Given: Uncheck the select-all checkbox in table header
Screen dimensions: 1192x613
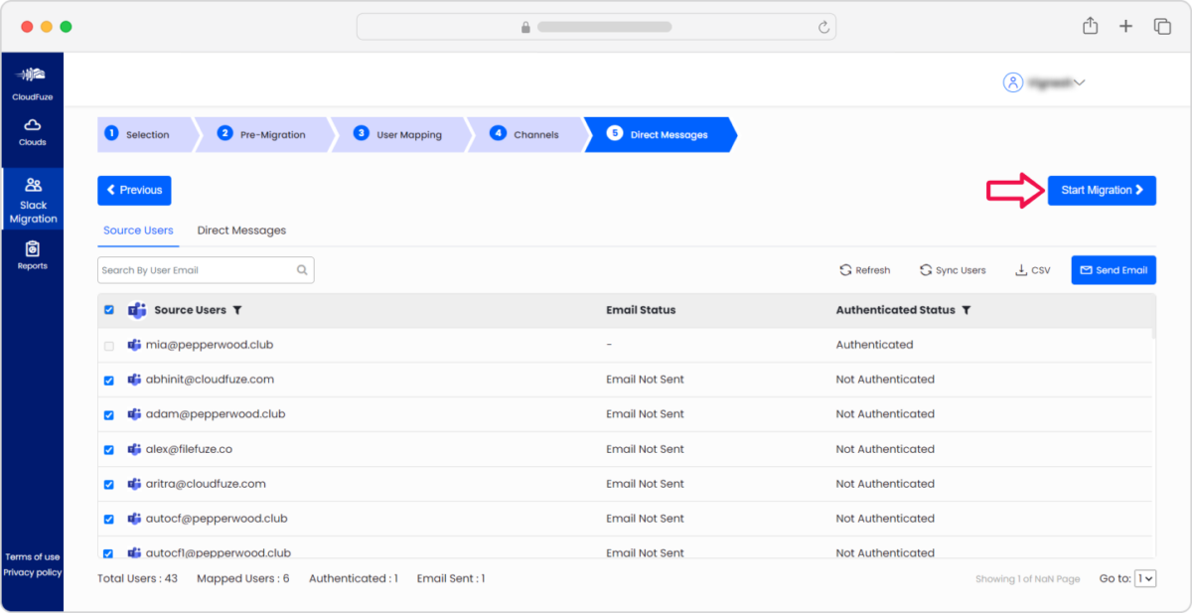Looking at the screenshot, I should point(109,309).
